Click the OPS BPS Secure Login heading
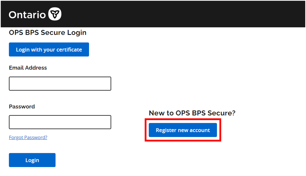 (48, 32)
